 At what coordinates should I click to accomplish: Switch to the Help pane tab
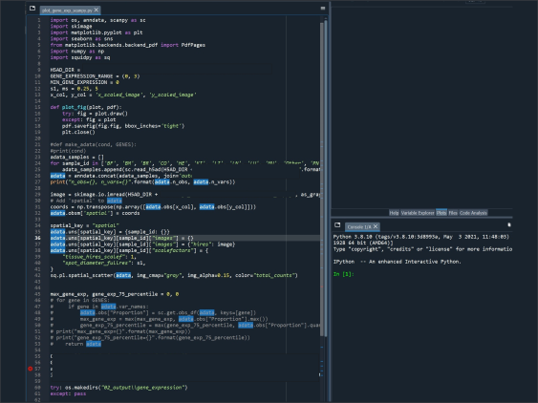coord(394,213)
